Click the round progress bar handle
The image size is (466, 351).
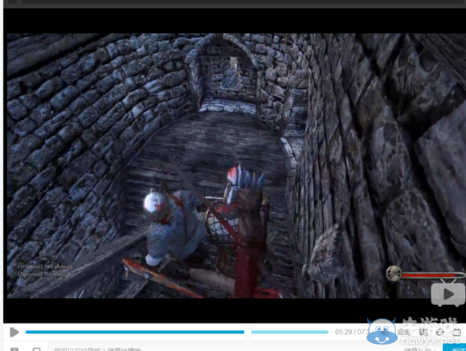tap(247, 332)
